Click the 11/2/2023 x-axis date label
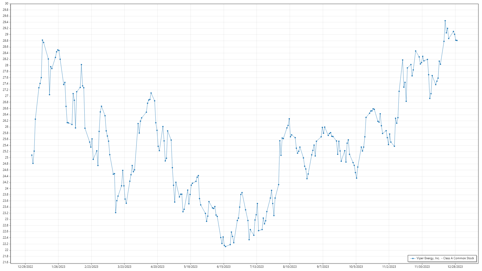482x271 pixels. tap(389, 266)
